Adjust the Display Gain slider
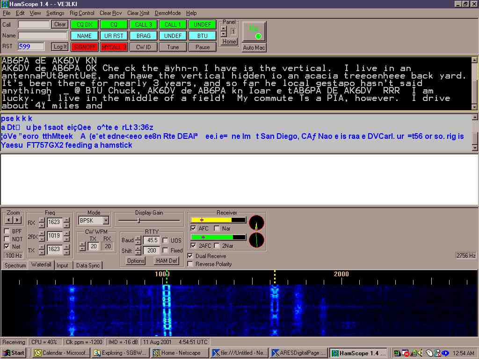This screenshot has height=359, width=479. pyautogui.click(x=138, y=220)
